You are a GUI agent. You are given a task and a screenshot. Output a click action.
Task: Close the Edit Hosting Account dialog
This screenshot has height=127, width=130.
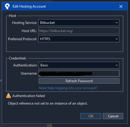121,6
